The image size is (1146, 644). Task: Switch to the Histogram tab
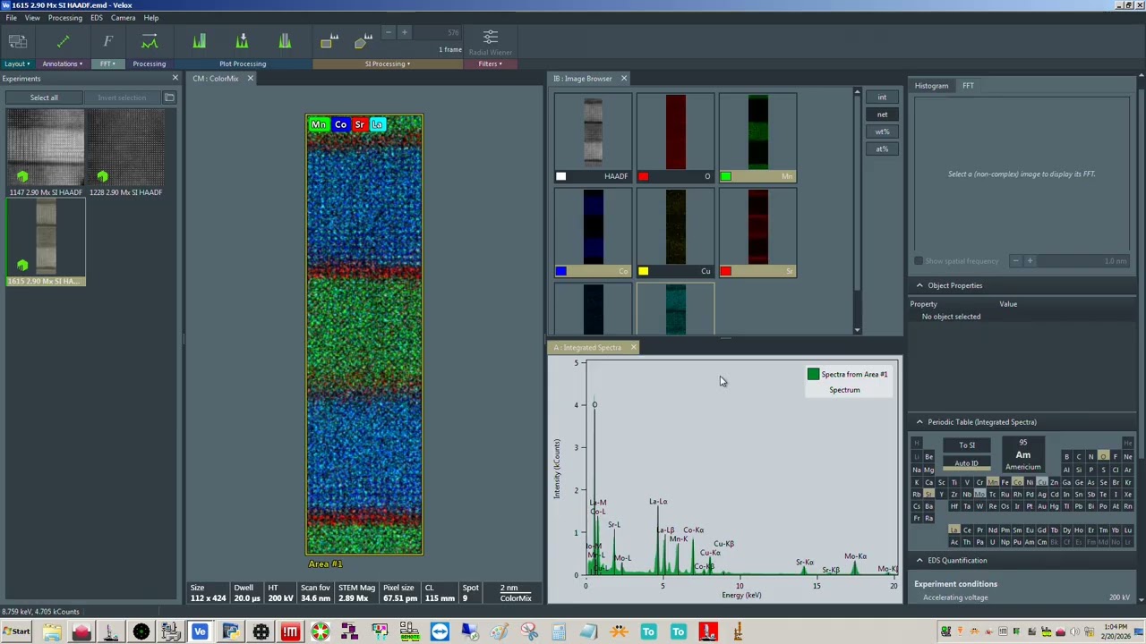tap(931, 86)
